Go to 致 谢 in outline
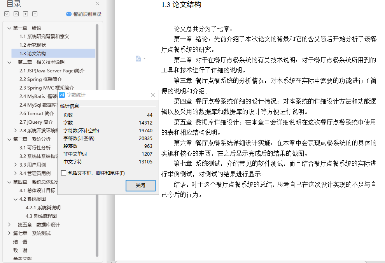 click(x=20, y=251)
